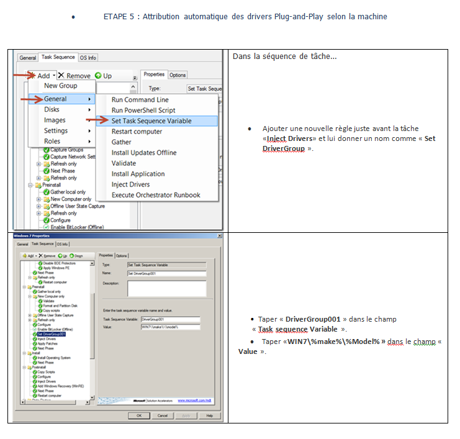Click the Up button in the Add-menu screenshot

103,76
